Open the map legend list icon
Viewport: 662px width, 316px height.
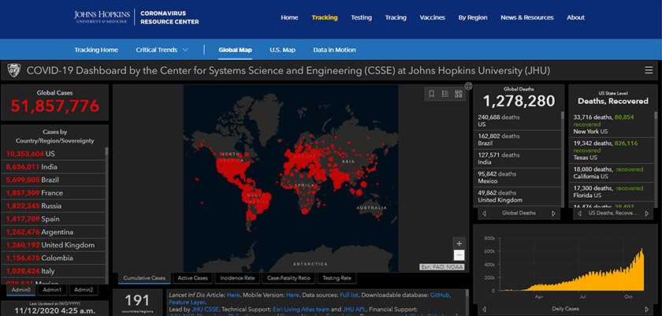pyautogui.click(x=445, y=94)
